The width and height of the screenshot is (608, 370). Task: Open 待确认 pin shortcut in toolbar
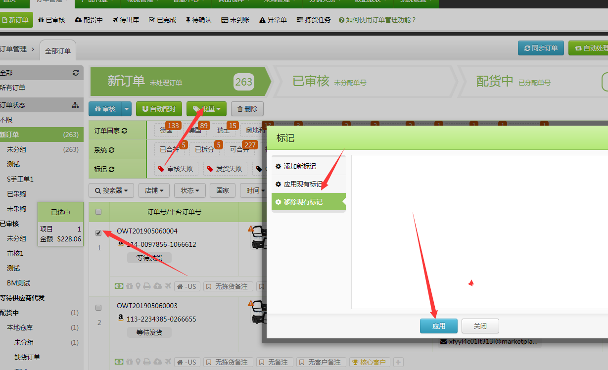coord(198,20)
